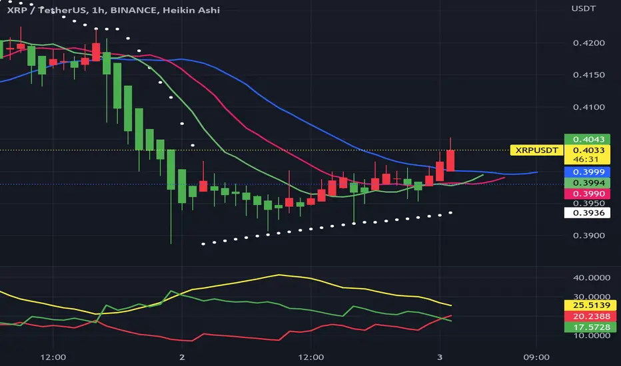Screen dimensions: 621x366
Task: Click the day 2 time axis label
Action: click(182, 357)
